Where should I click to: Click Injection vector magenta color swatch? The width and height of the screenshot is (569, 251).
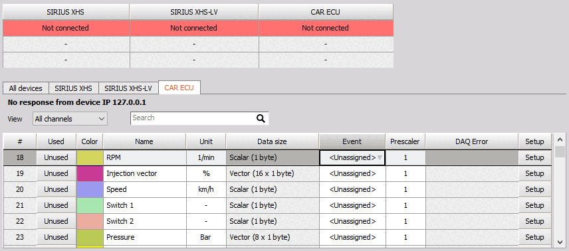(x=90, y=173)
